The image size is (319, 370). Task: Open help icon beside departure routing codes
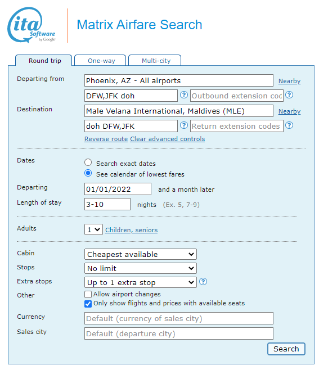click(184, 95)
